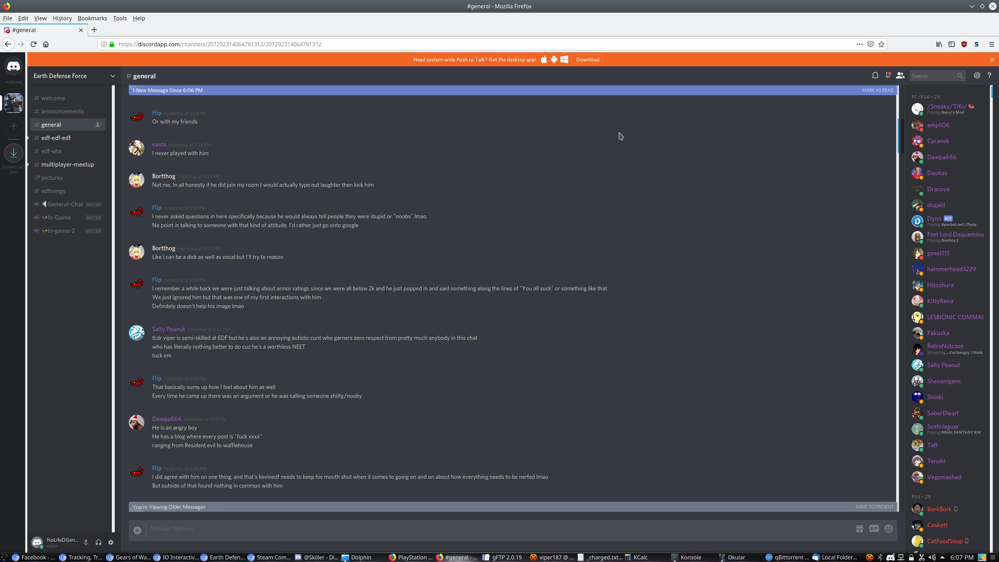Click Jump To Present link
The image size is (999, 562).
click(874, 507)
